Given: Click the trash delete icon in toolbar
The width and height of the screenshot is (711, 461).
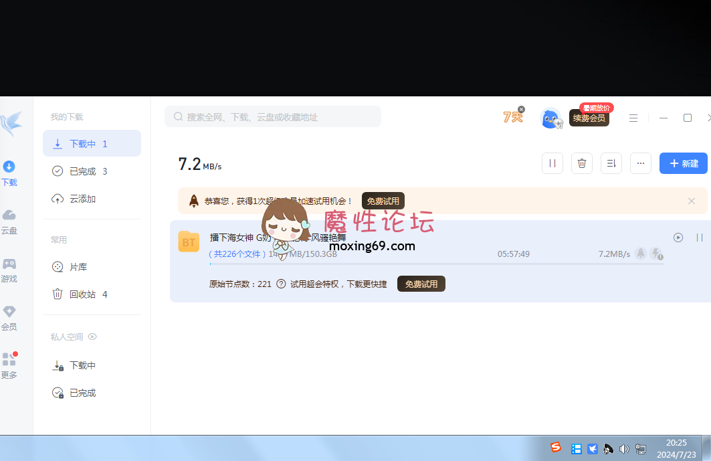Looking at the screenshot, I should (x=581, y=163).
